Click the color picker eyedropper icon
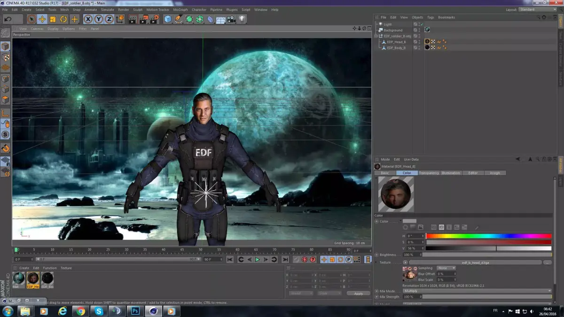The image size is (564, 317). tap(477, 227)
